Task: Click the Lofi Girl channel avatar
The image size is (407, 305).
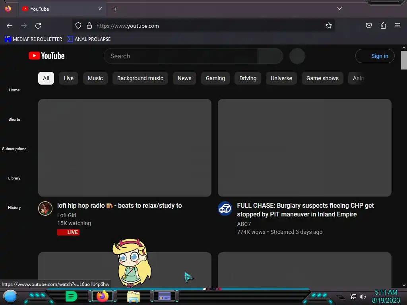Action: tap(45, 208)
